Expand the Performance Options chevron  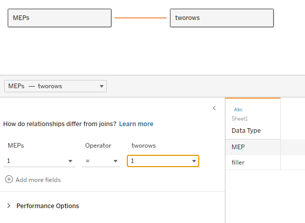click(x=9, y=206)
